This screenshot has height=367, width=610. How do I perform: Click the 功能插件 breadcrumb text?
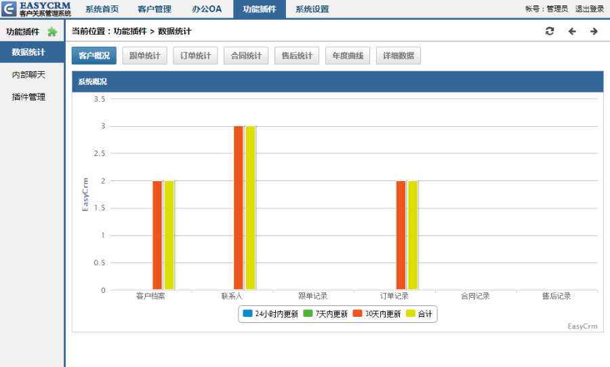pos(130,31)
